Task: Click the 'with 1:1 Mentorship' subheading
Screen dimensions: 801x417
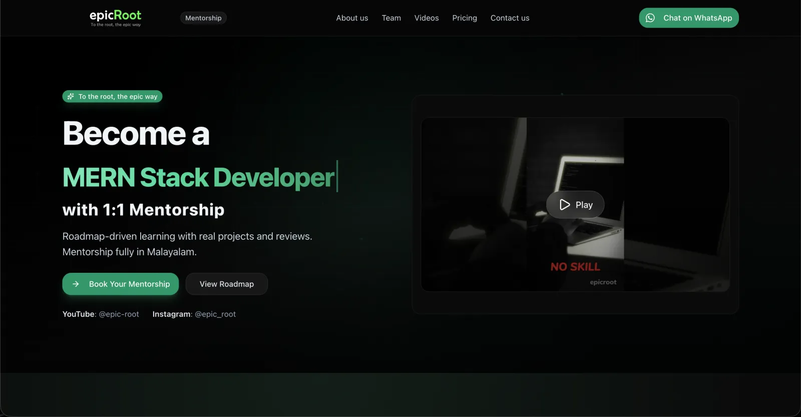Action: pyautogui.click(x=143, y=210)
